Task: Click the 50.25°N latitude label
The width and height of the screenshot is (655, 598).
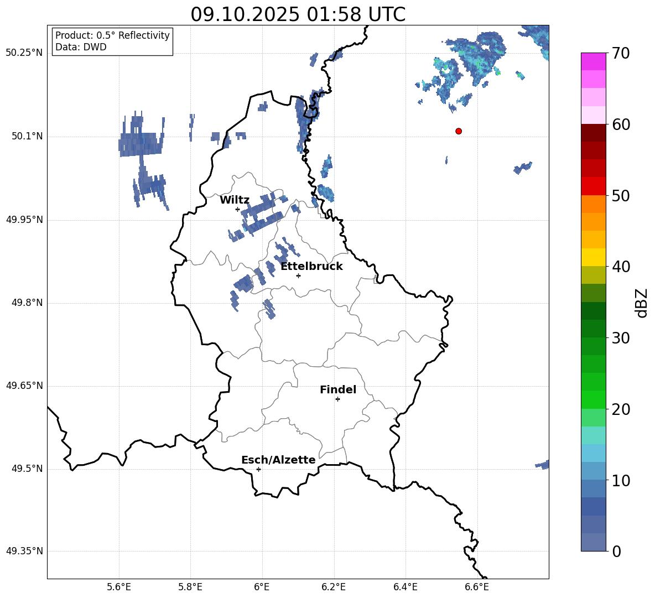Action: (24, 53)
